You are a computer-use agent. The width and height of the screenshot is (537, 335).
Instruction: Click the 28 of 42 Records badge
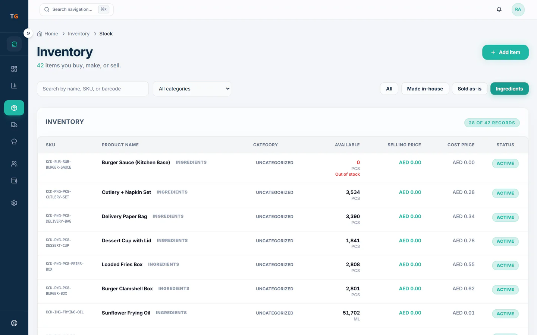[492, 123]
